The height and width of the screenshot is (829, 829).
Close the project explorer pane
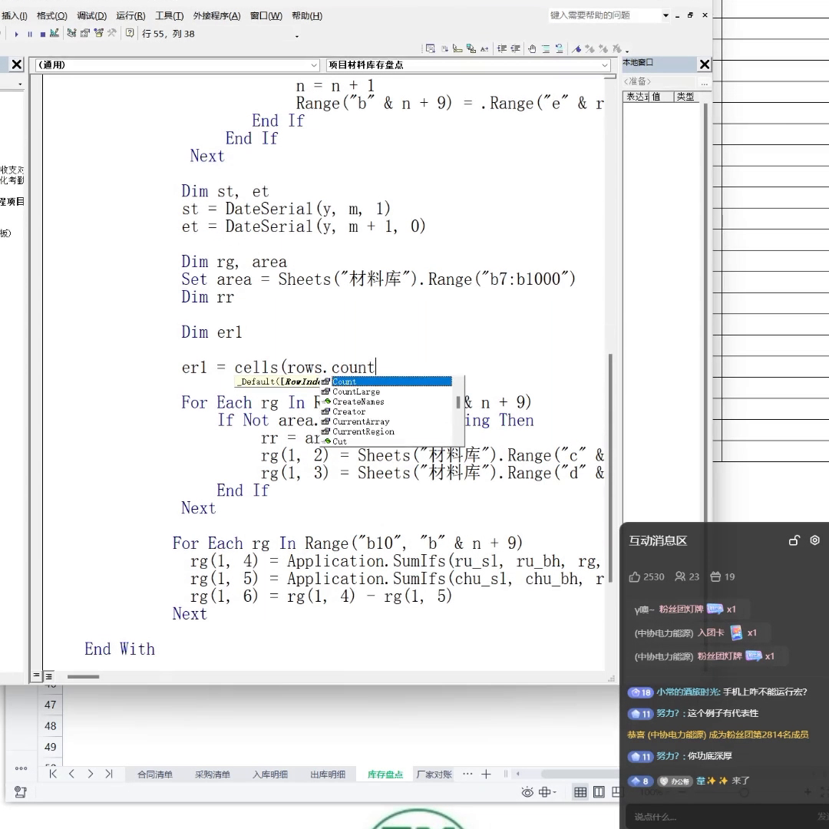[16, 64]
